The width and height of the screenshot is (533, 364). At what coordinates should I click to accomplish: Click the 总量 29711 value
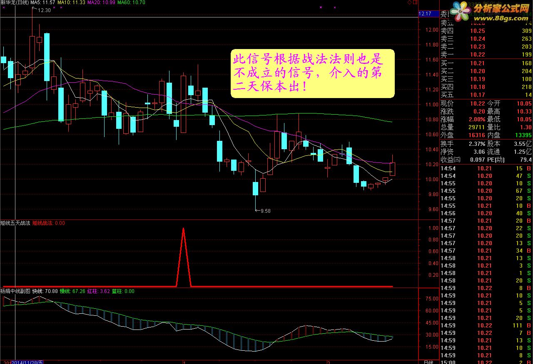coord(476,127)
